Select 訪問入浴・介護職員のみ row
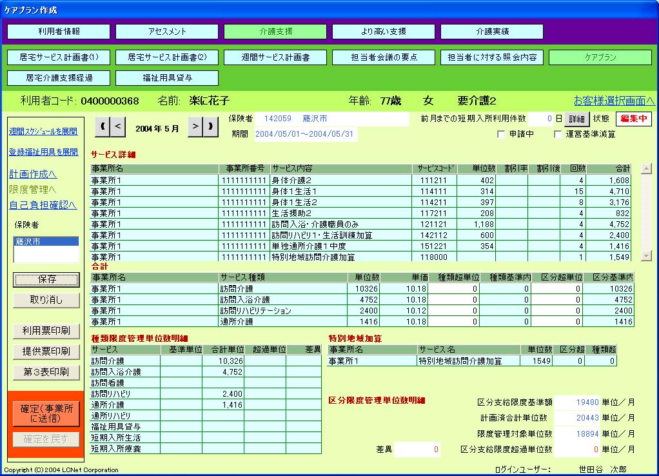Viewport: 659px width, 476px height. 360,224
